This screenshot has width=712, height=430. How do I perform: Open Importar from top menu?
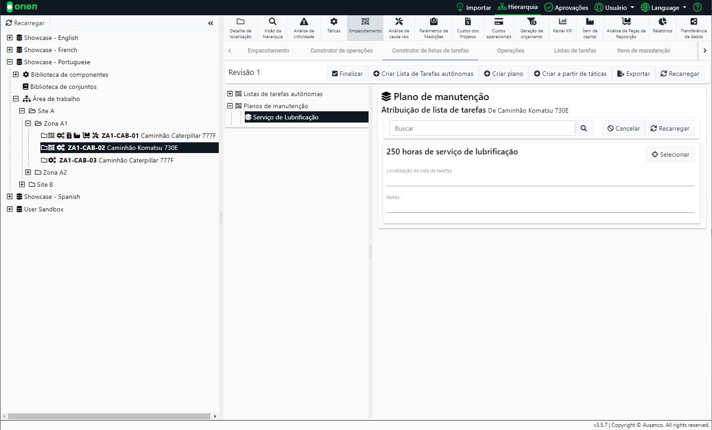[473, 8]
